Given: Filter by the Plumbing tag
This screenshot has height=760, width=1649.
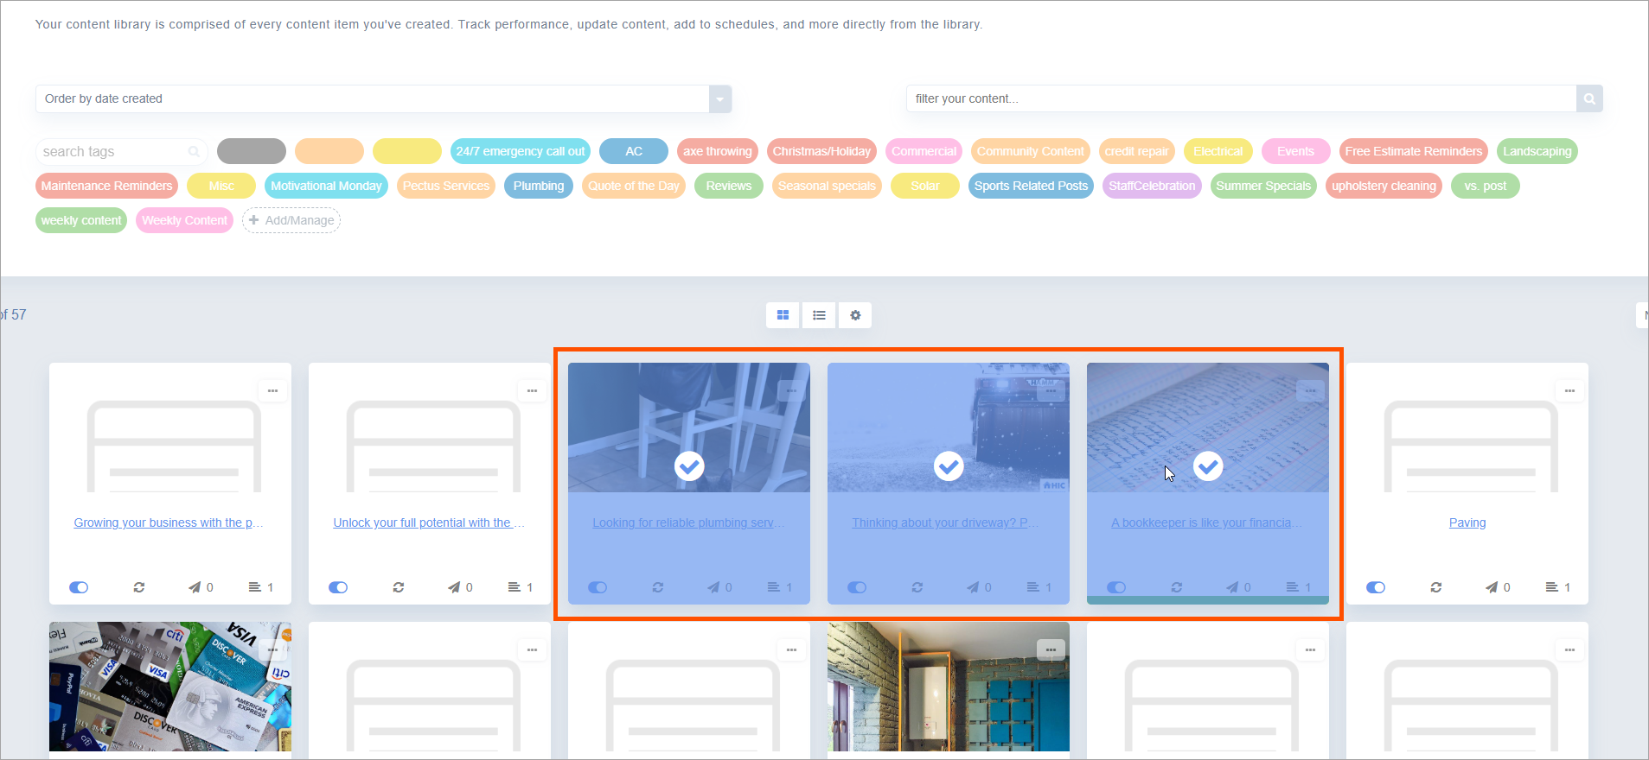Looking at the screenshot, I should pyautogui.click(x=538, y=186).
